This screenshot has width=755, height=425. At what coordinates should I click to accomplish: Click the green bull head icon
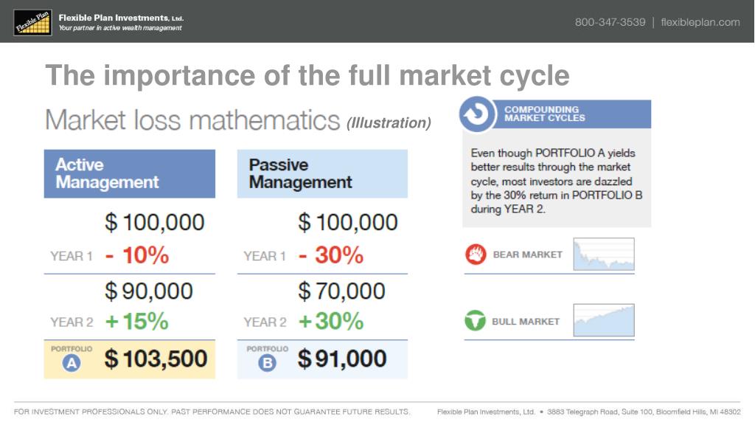476,320
